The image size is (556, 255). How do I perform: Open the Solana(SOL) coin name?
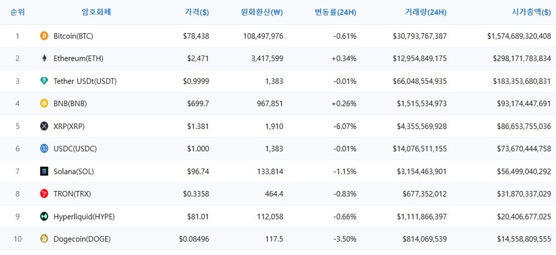(x=74, y=172)
